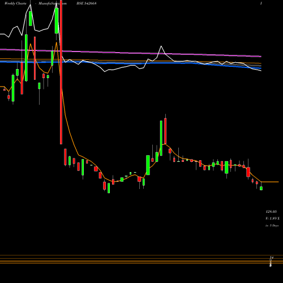Click the "128.05" price value
The image size is (283, 283).
point(271,212)
